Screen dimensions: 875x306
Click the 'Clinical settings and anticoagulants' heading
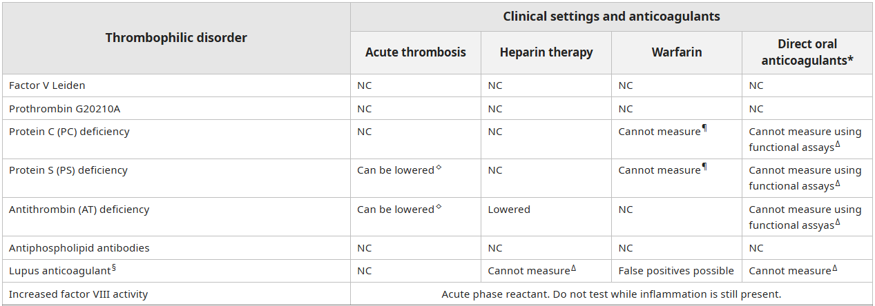[611, 17]
